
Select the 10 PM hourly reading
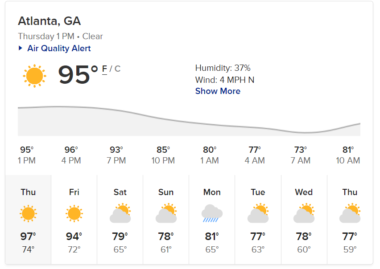pos(163,155)
